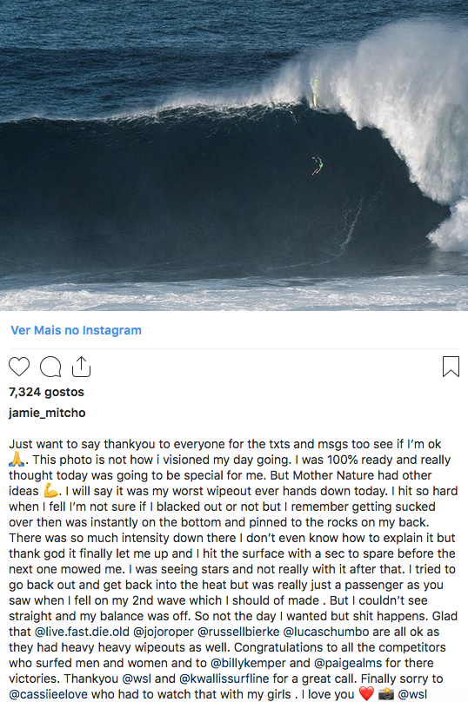Open the @cassiieelove mention
The height and width of the screenshot is (702, 468).
click(x=49, y=694)
